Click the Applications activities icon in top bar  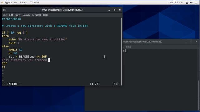pos(2,2)
